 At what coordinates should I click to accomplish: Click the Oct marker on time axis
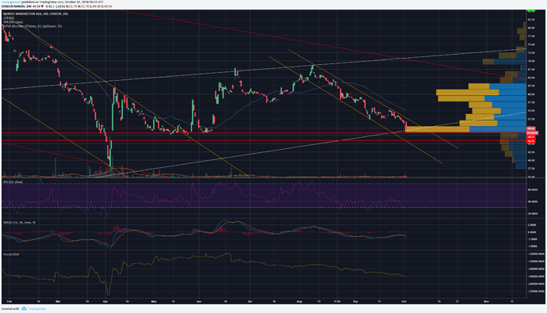click(x=404, y=301)
